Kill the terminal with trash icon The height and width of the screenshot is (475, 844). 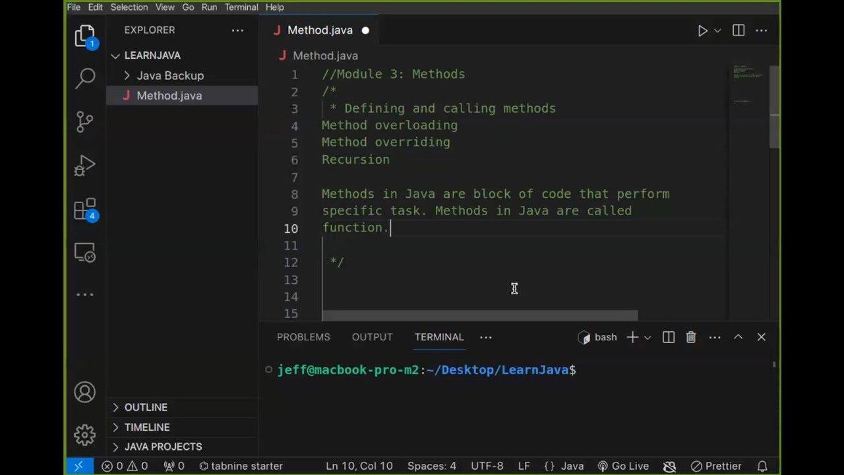[x=691, y=337]
